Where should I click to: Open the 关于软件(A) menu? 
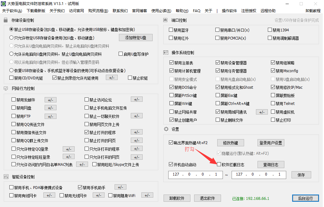(x=12, y=11)
